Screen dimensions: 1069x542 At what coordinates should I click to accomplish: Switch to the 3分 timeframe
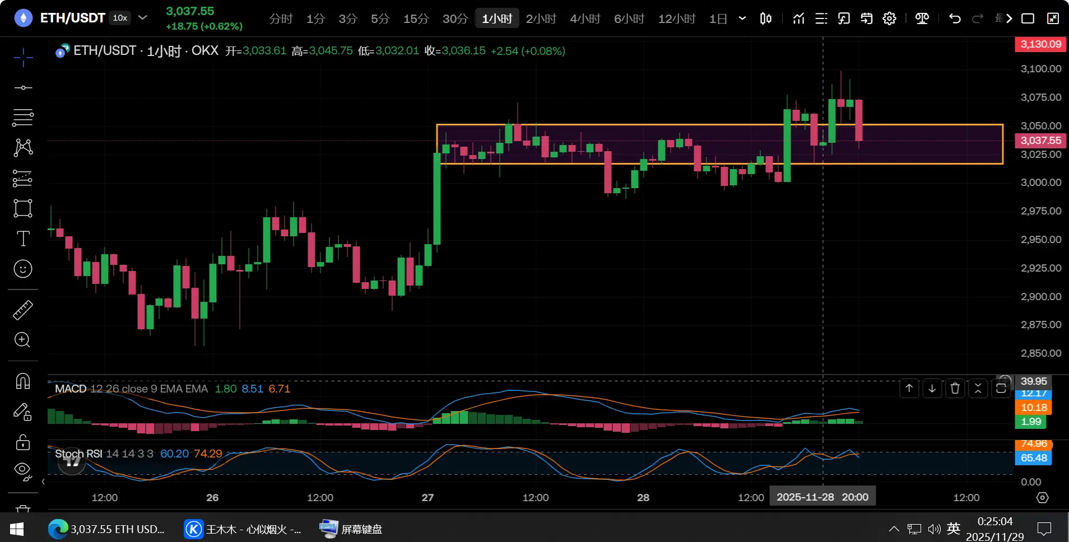[348, 19]
